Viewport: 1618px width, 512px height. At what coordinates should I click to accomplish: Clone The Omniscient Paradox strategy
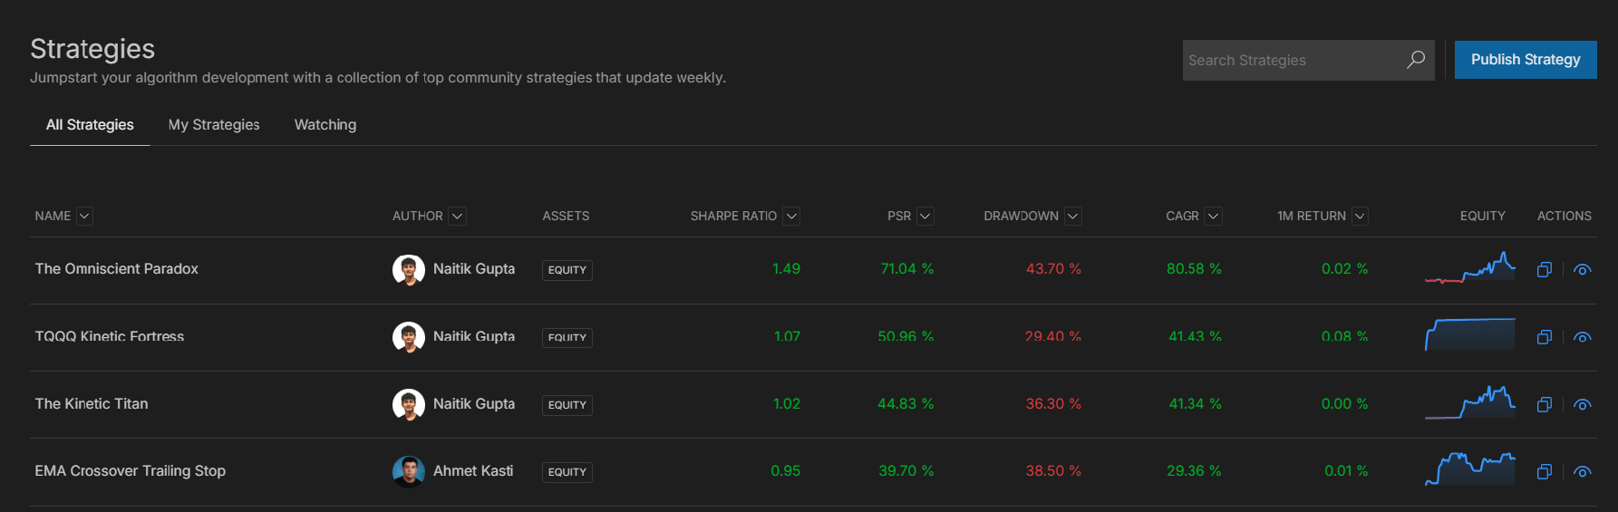pos(1545,269)
